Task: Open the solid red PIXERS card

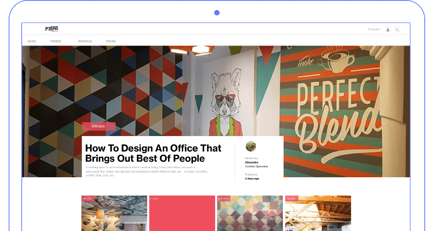Action: pyautogui.click(x=182, y=213)
